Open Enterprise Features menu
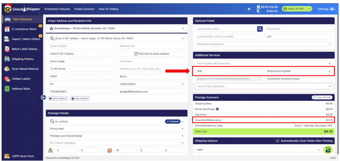The width and height of the screenshot is (340, 161). coord(57,9)
